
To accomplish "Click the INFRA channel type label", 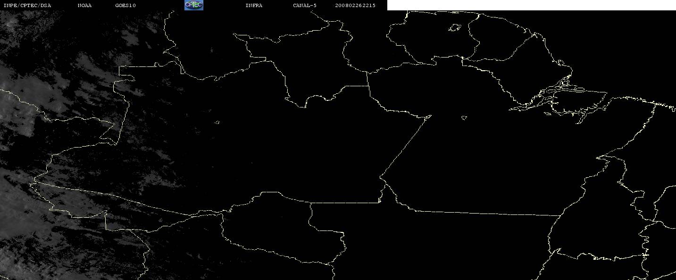I will pos(254,6).
